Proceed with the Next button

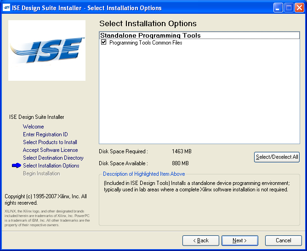click(240, 240)
